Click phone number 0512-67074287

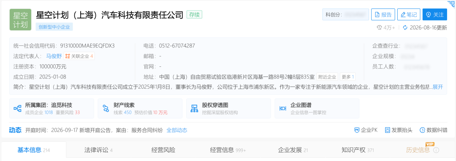[177, 46]
